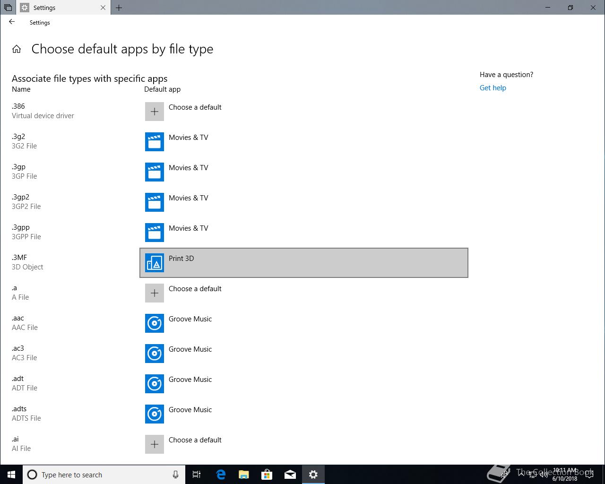Go to Settings home via house icon
605x484 pixels.
[x=17, y=49]
